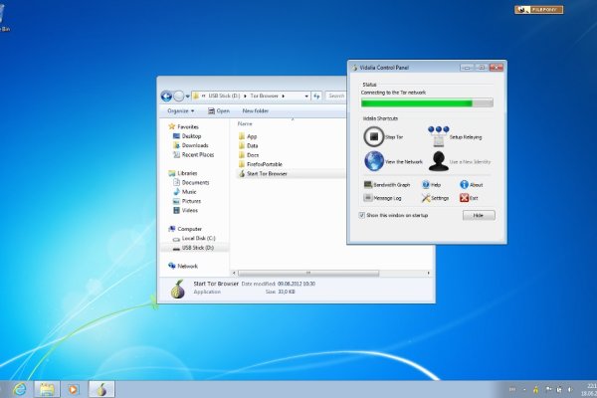Click New folder in Explorer toolbar
Screen dimensions: 597x398
[256, 111]
